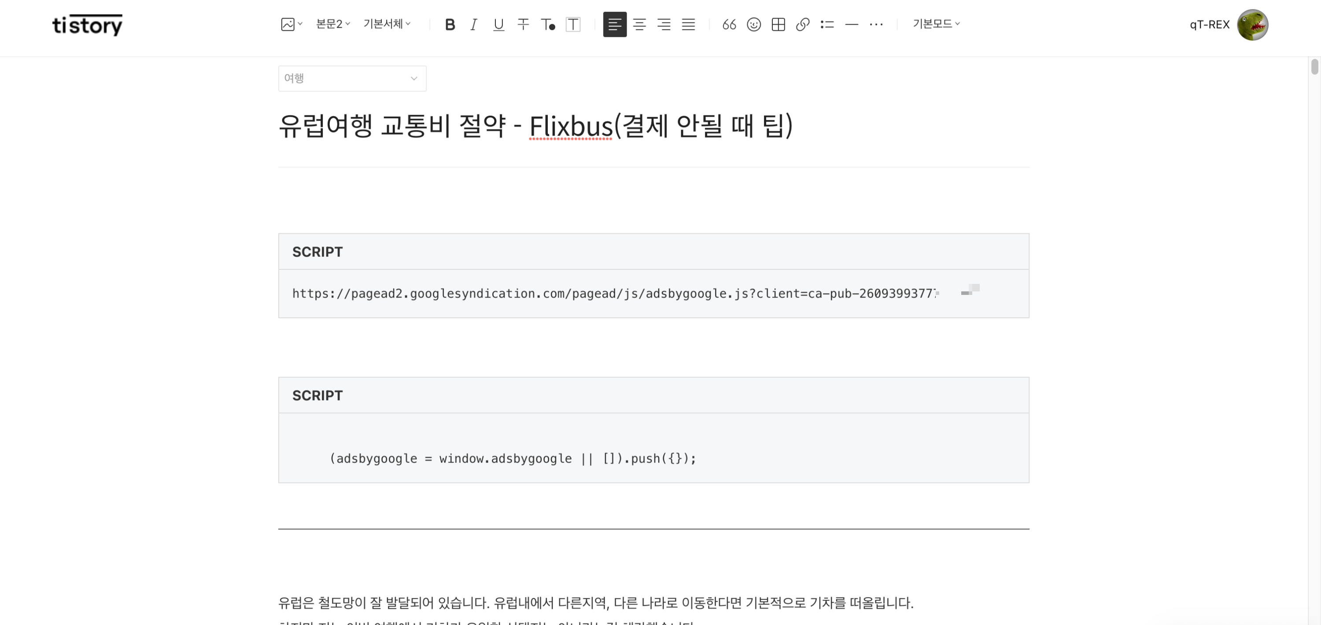
Task: Select center text alignment
Action: (x=639, y=24)
